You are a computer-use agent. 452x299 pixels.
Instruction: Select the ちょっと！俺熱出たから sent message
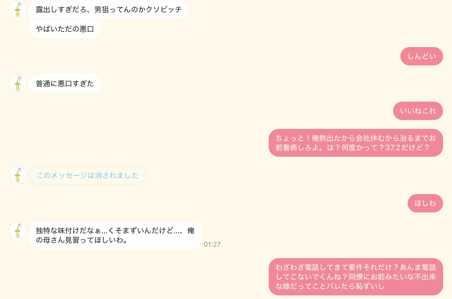pyautogui.click(x=356, y=143)
